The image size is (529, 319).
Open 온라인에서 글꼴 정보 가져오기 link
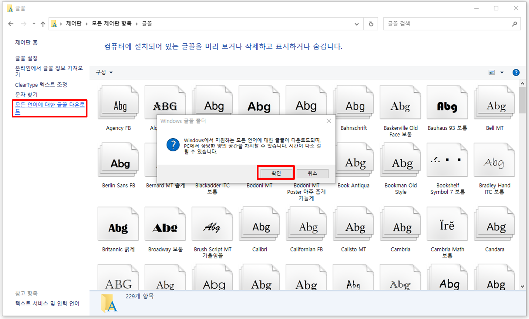[x=49, y=71]
